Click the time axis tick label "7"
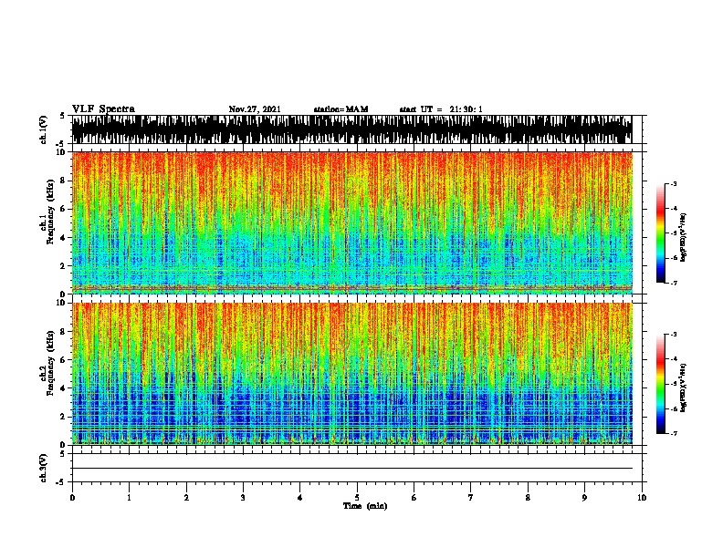 (471, 498)
